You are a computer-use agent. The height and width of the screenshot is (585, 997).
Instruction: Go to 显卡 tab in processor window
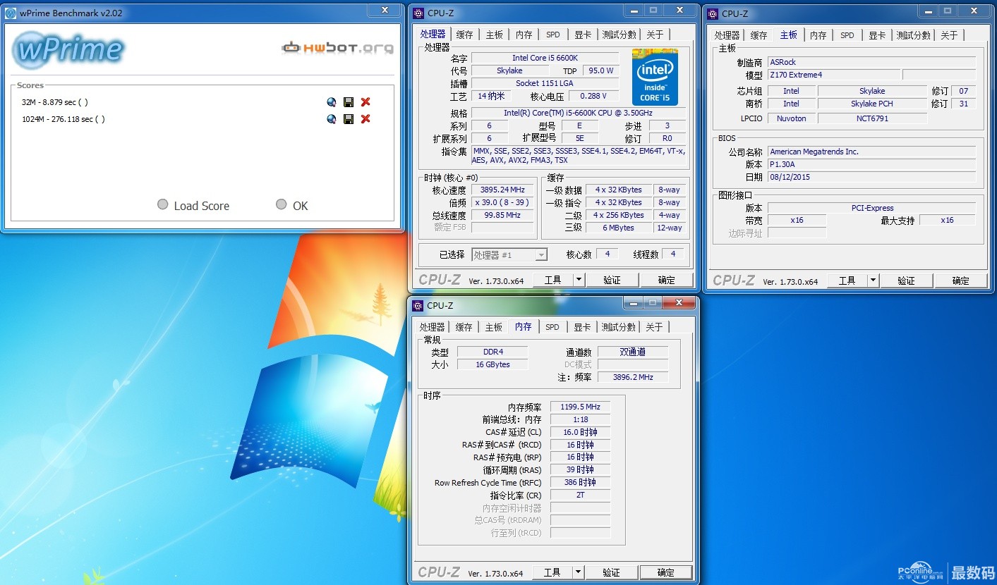[x=583, y=35]
